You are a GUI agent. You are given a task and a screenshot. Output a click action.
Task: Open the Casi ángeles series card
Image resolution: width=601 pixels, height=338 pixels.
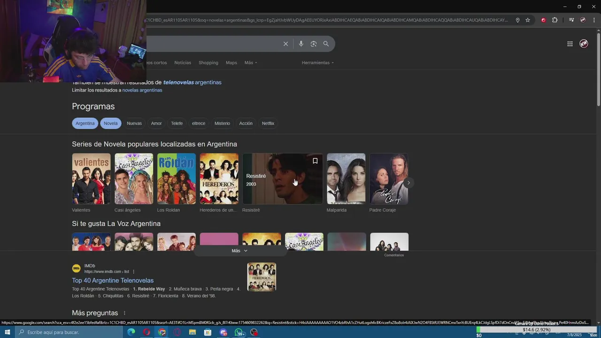point(134,179)
